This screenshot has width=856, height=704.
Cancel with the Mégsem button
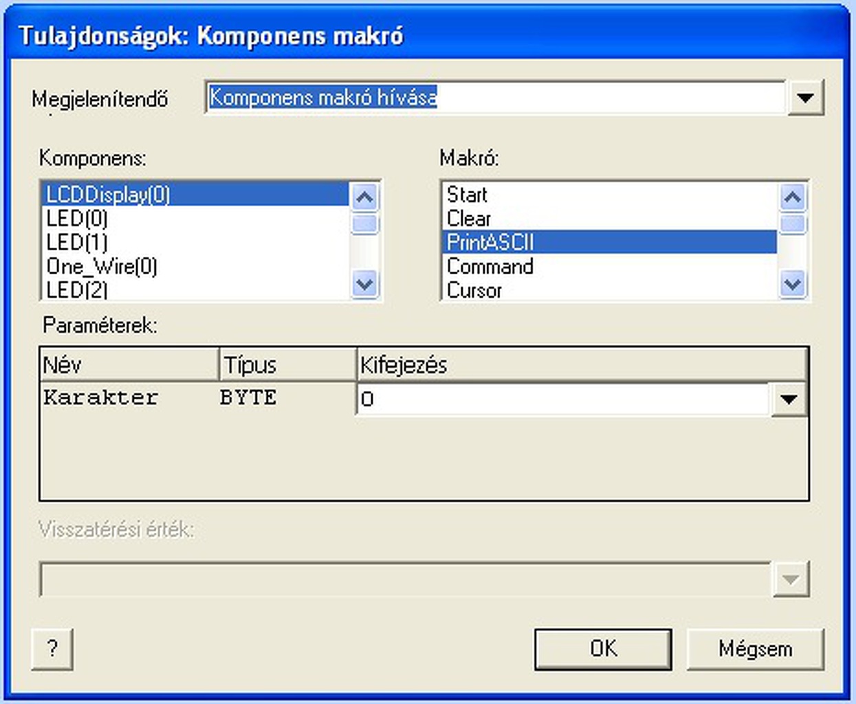coord(755,648)
